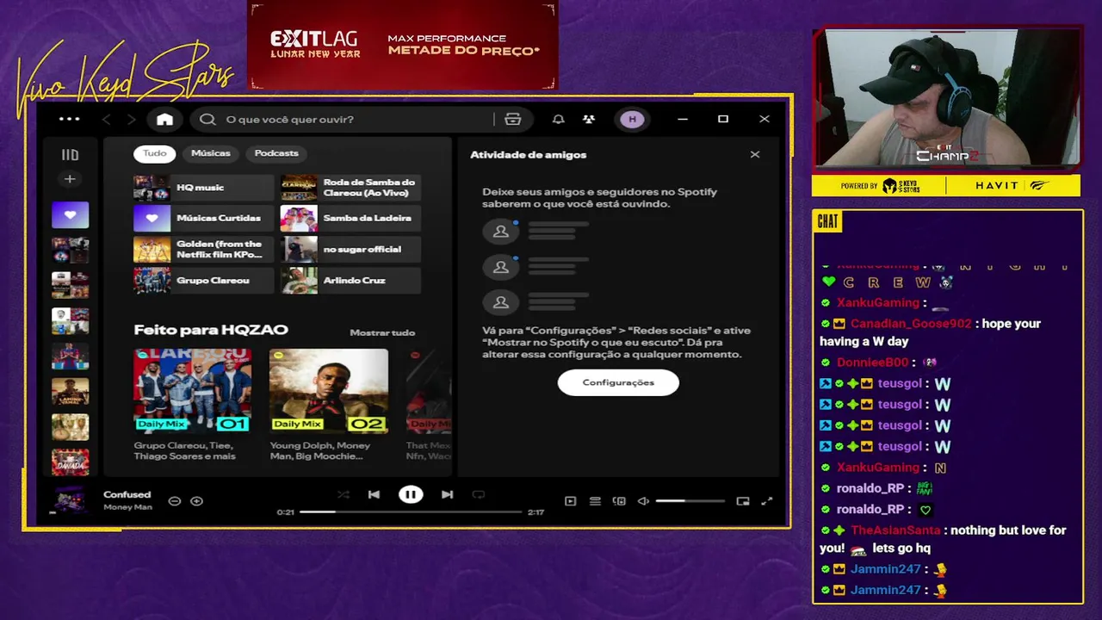
Task: Click now playing album art thumbnail
Action: click(68, 499)
